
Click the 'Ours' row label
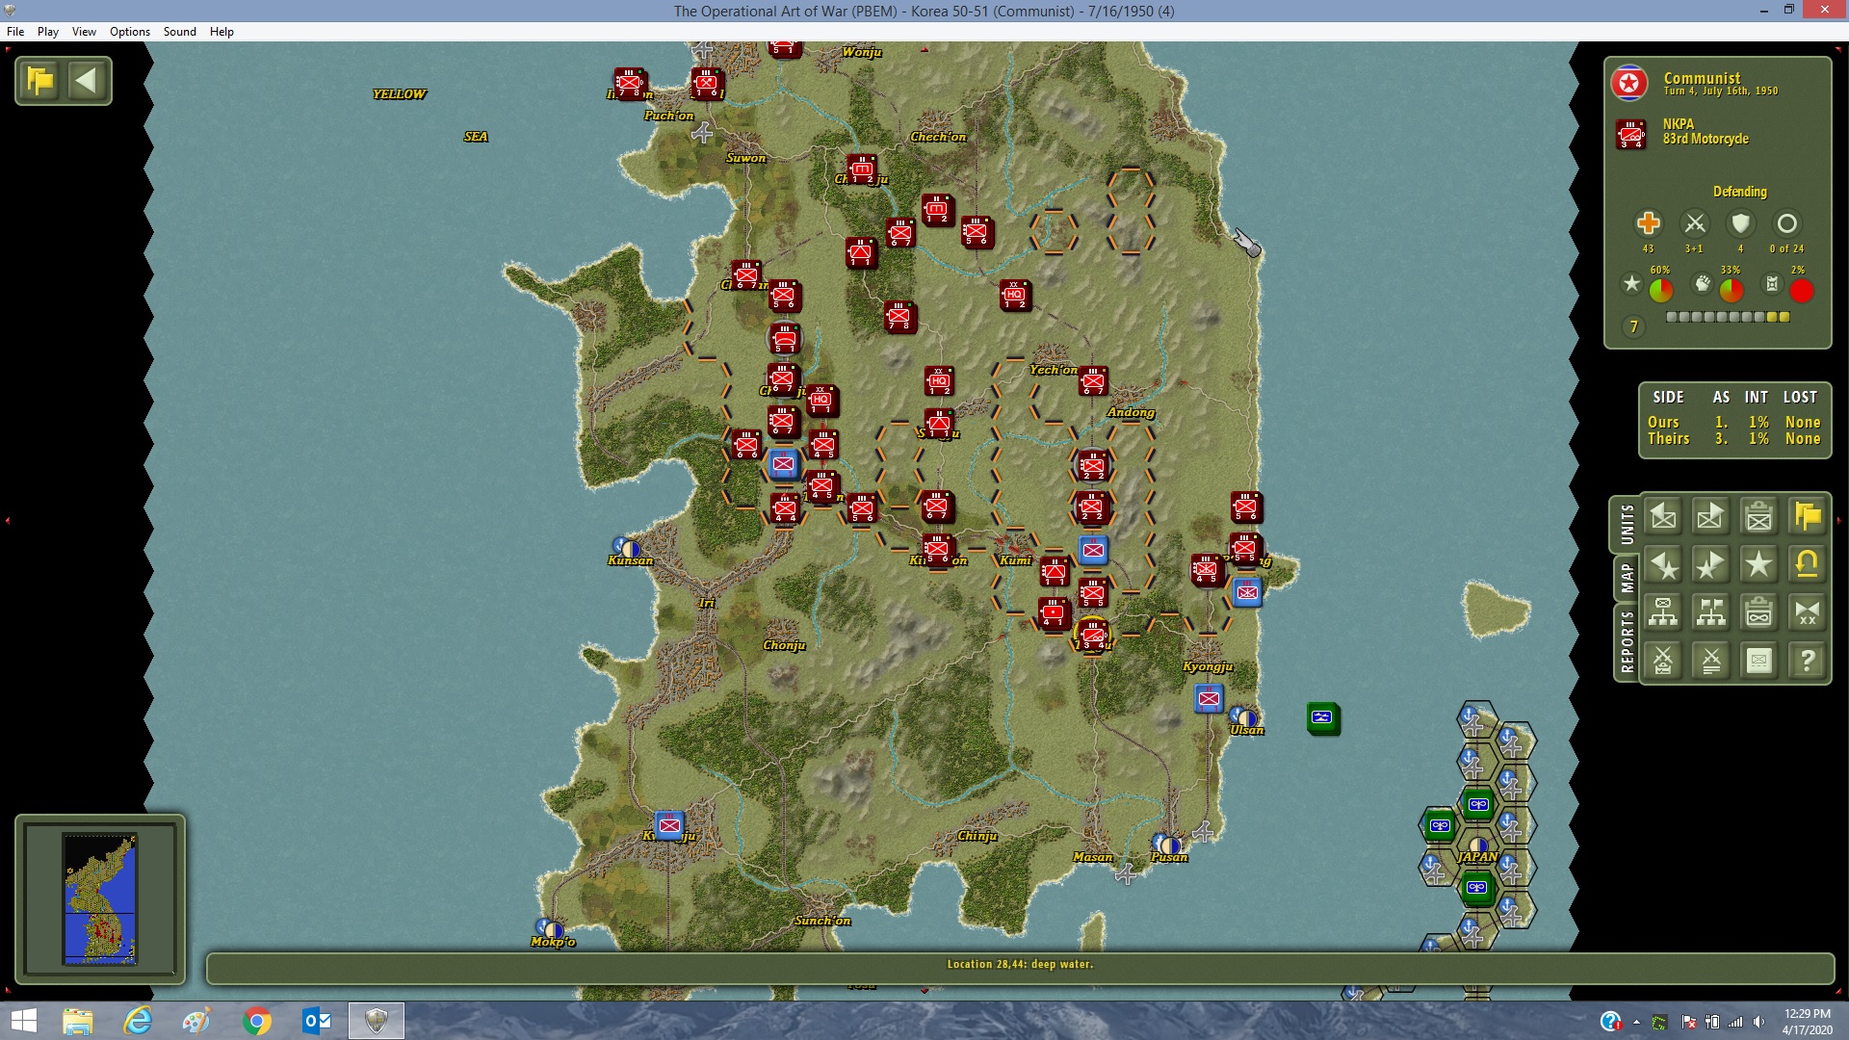1663,422
